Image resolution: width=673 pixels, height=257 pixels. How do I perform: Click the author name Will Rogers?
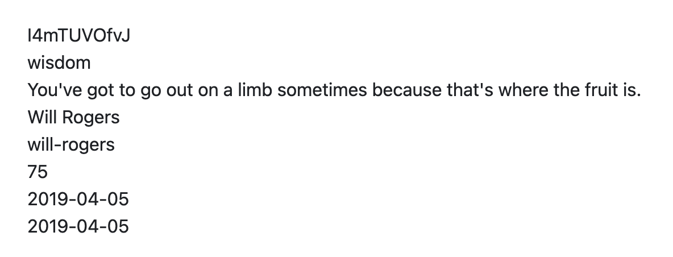tap(74, 117)
